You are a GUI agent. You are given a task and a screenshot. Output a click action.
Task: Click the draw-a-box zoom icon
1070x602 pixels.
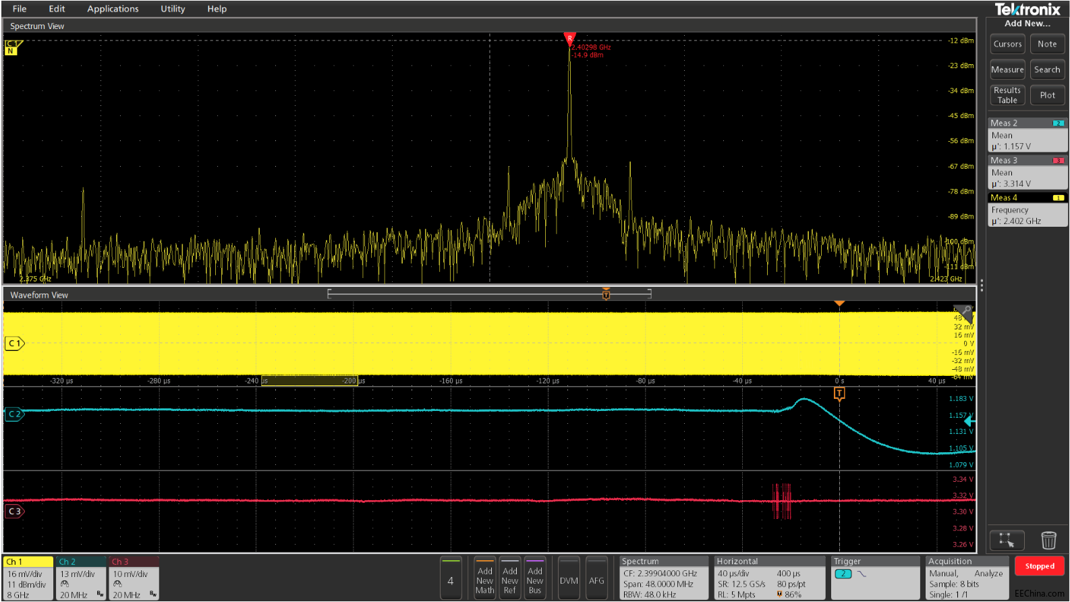point(1007,541)
